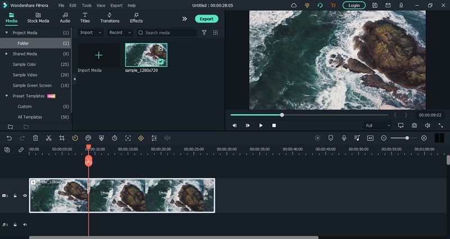Image resolution: width=450 pixels, height=239 pixels.
Task: Toggle audio track 1 lock
Action: [x=15, y=224]
